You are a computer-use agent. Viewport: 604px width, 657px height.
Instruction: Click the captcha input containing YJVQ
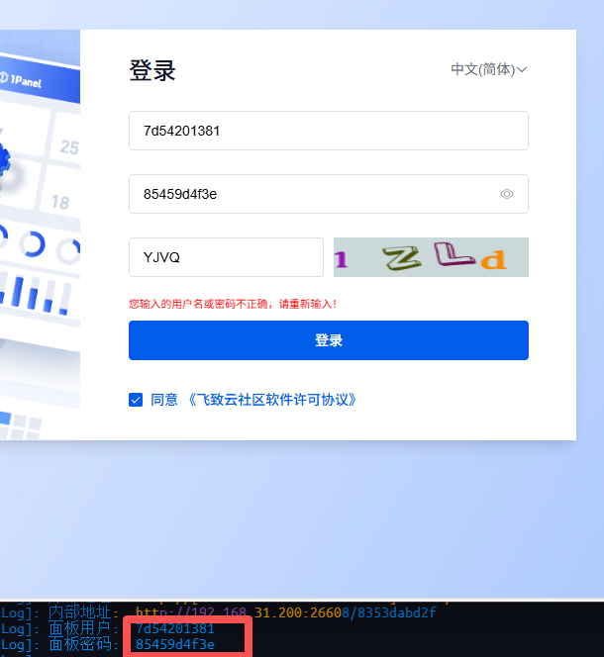click(x=226, y=257)
